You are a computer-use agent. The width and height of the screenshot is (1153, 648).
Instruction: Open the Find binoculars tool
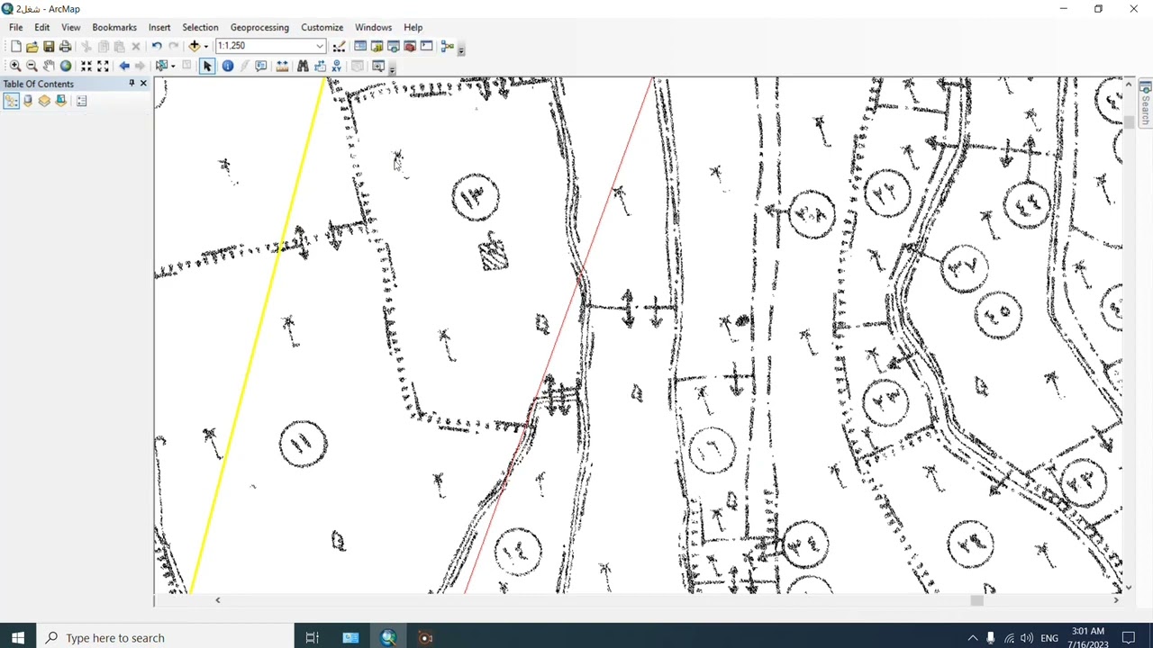pyautogui.click(x=303, y=66)
